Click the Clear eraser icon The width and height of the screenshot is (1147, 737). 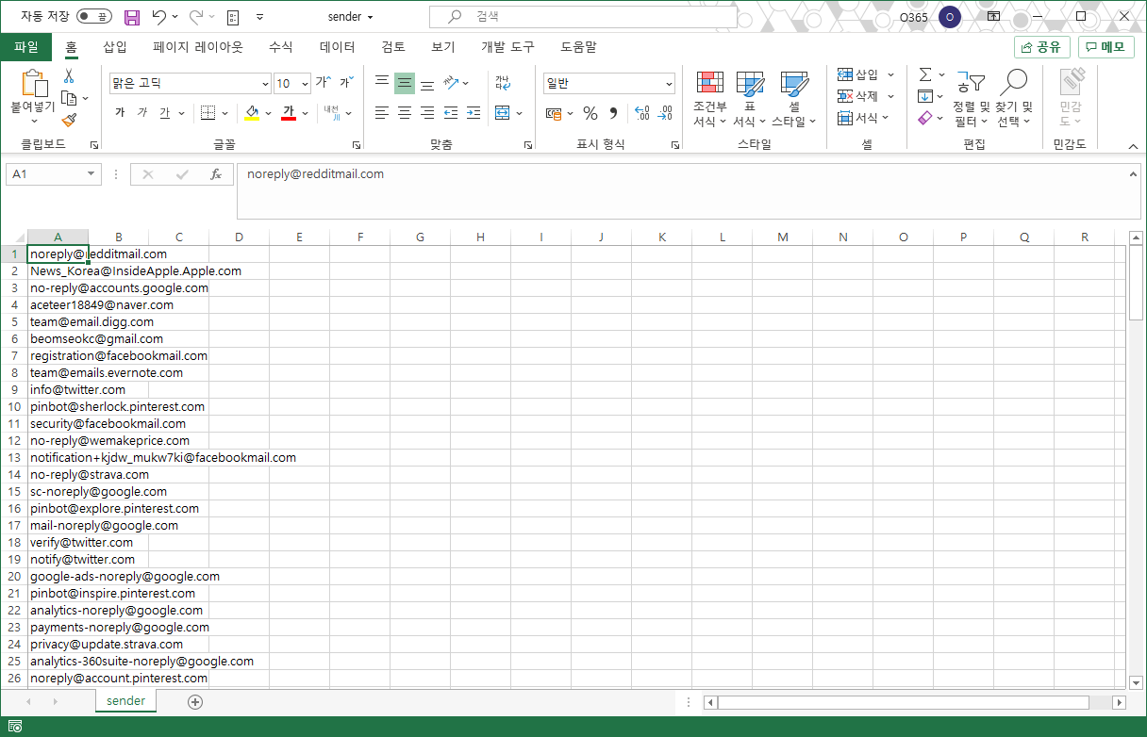(925, 118)
